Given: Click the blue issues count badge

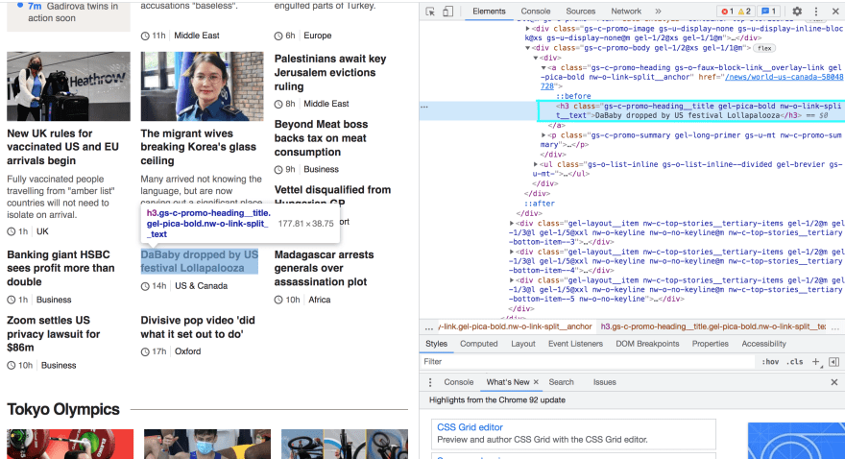Looking at the screenshot, I should 768,12.
